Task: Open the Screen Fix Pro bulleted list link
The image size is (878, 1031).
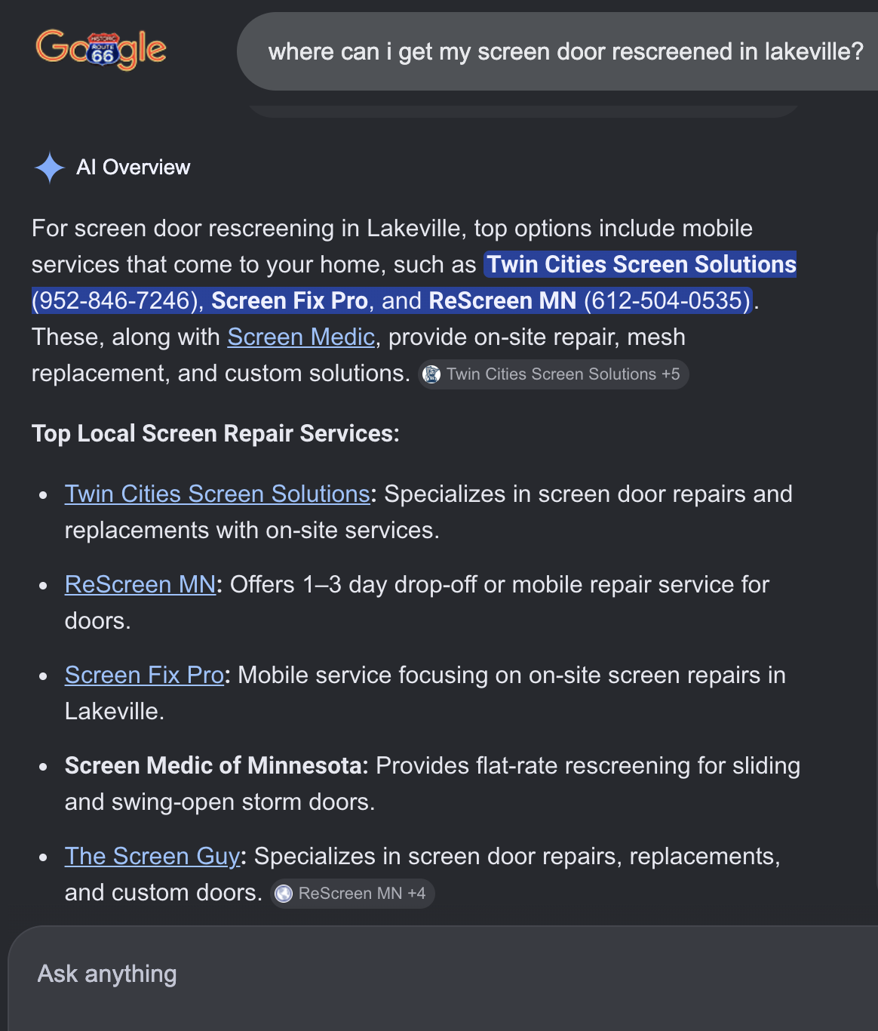Action: click(x=144, y=675)
